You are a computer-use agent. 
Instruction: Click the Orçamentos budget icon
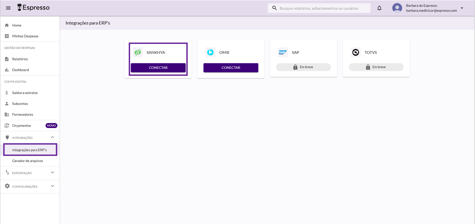point(7,125)
